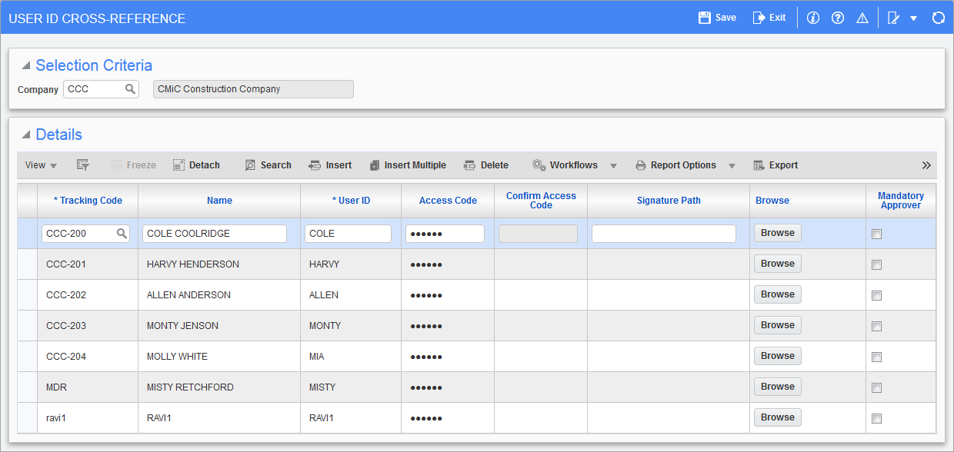Click the query-by-example filter icon
This screenshot has height=452, width=954.
(83, 165)
